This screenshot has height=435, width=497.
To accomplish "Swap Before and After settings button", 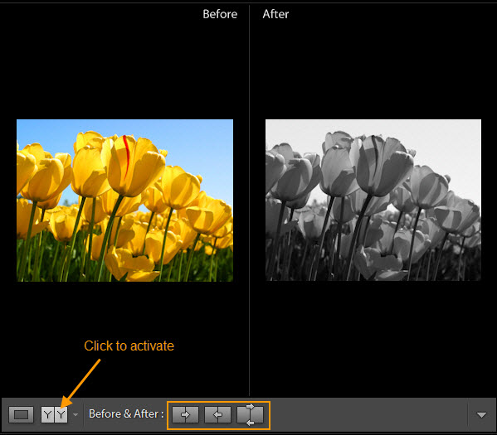I will [x=250, y=414].
